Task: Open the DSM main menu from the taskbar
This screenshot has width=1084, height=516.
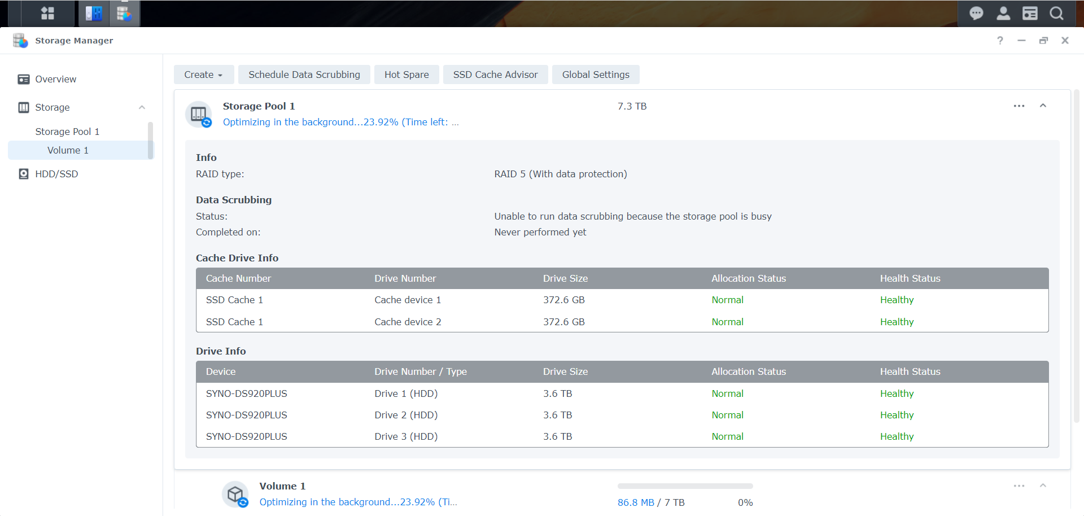Action: pyautogui.click(x=47, y=13)
